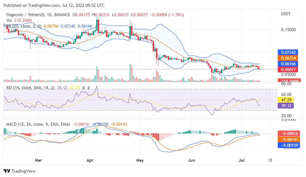Click the blue 0.07342 upper band price tag
The image size is (306, 177).
288,52
